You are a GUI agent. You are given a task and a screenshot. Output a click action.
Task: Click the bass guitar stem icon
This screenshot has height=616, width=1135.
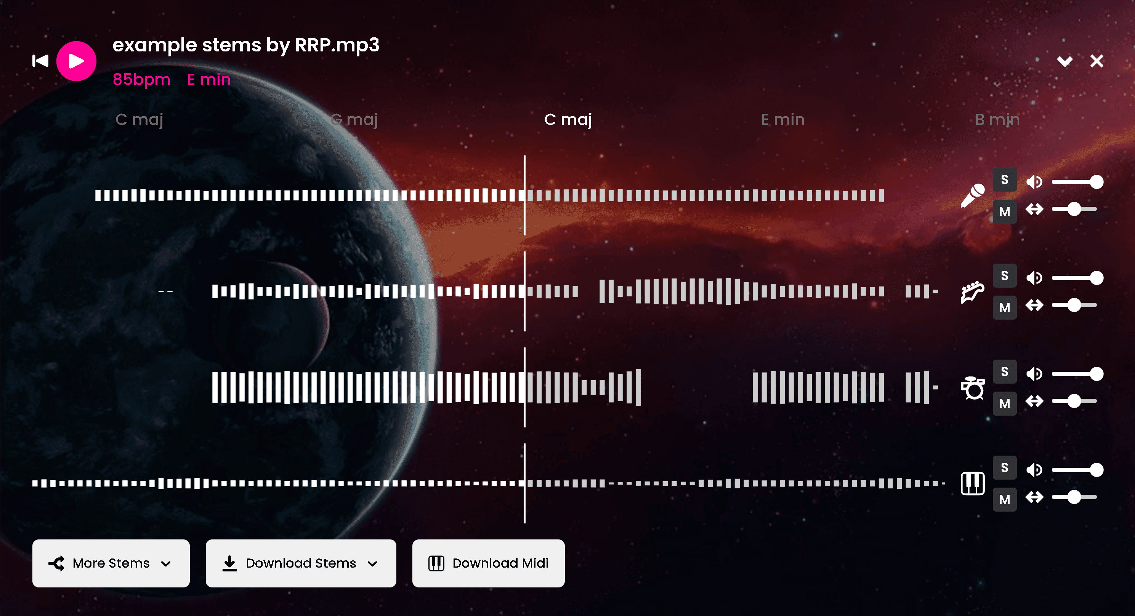(972, 292)
